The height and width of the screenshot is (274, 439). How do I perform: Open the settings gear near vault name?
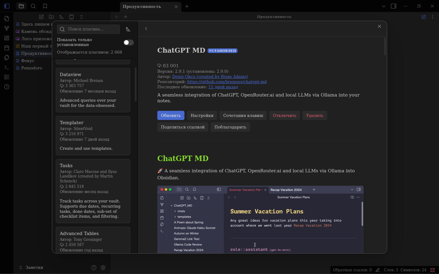tap(103, 268)
